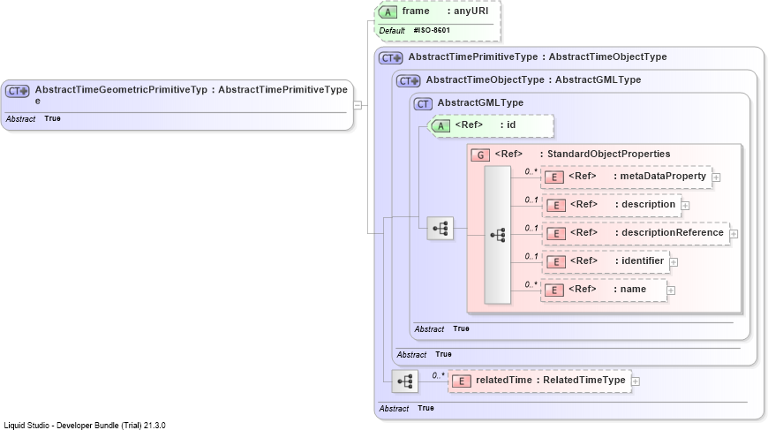
Task: Click the CT icon beside AbstractGMLType
Action: click(x=423, y=104)
